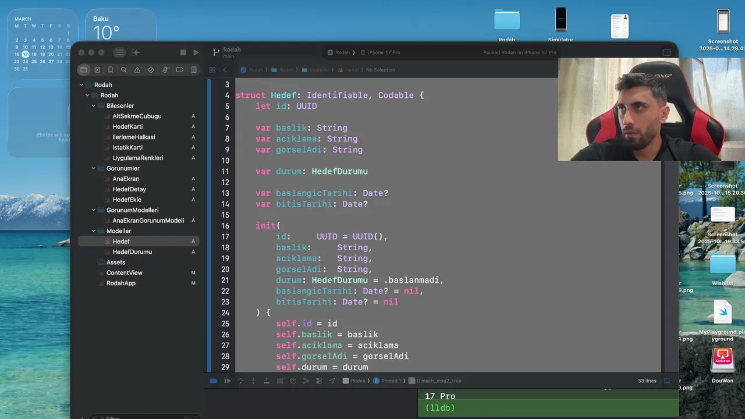Continue program execution in debug bar

[228, 381]
